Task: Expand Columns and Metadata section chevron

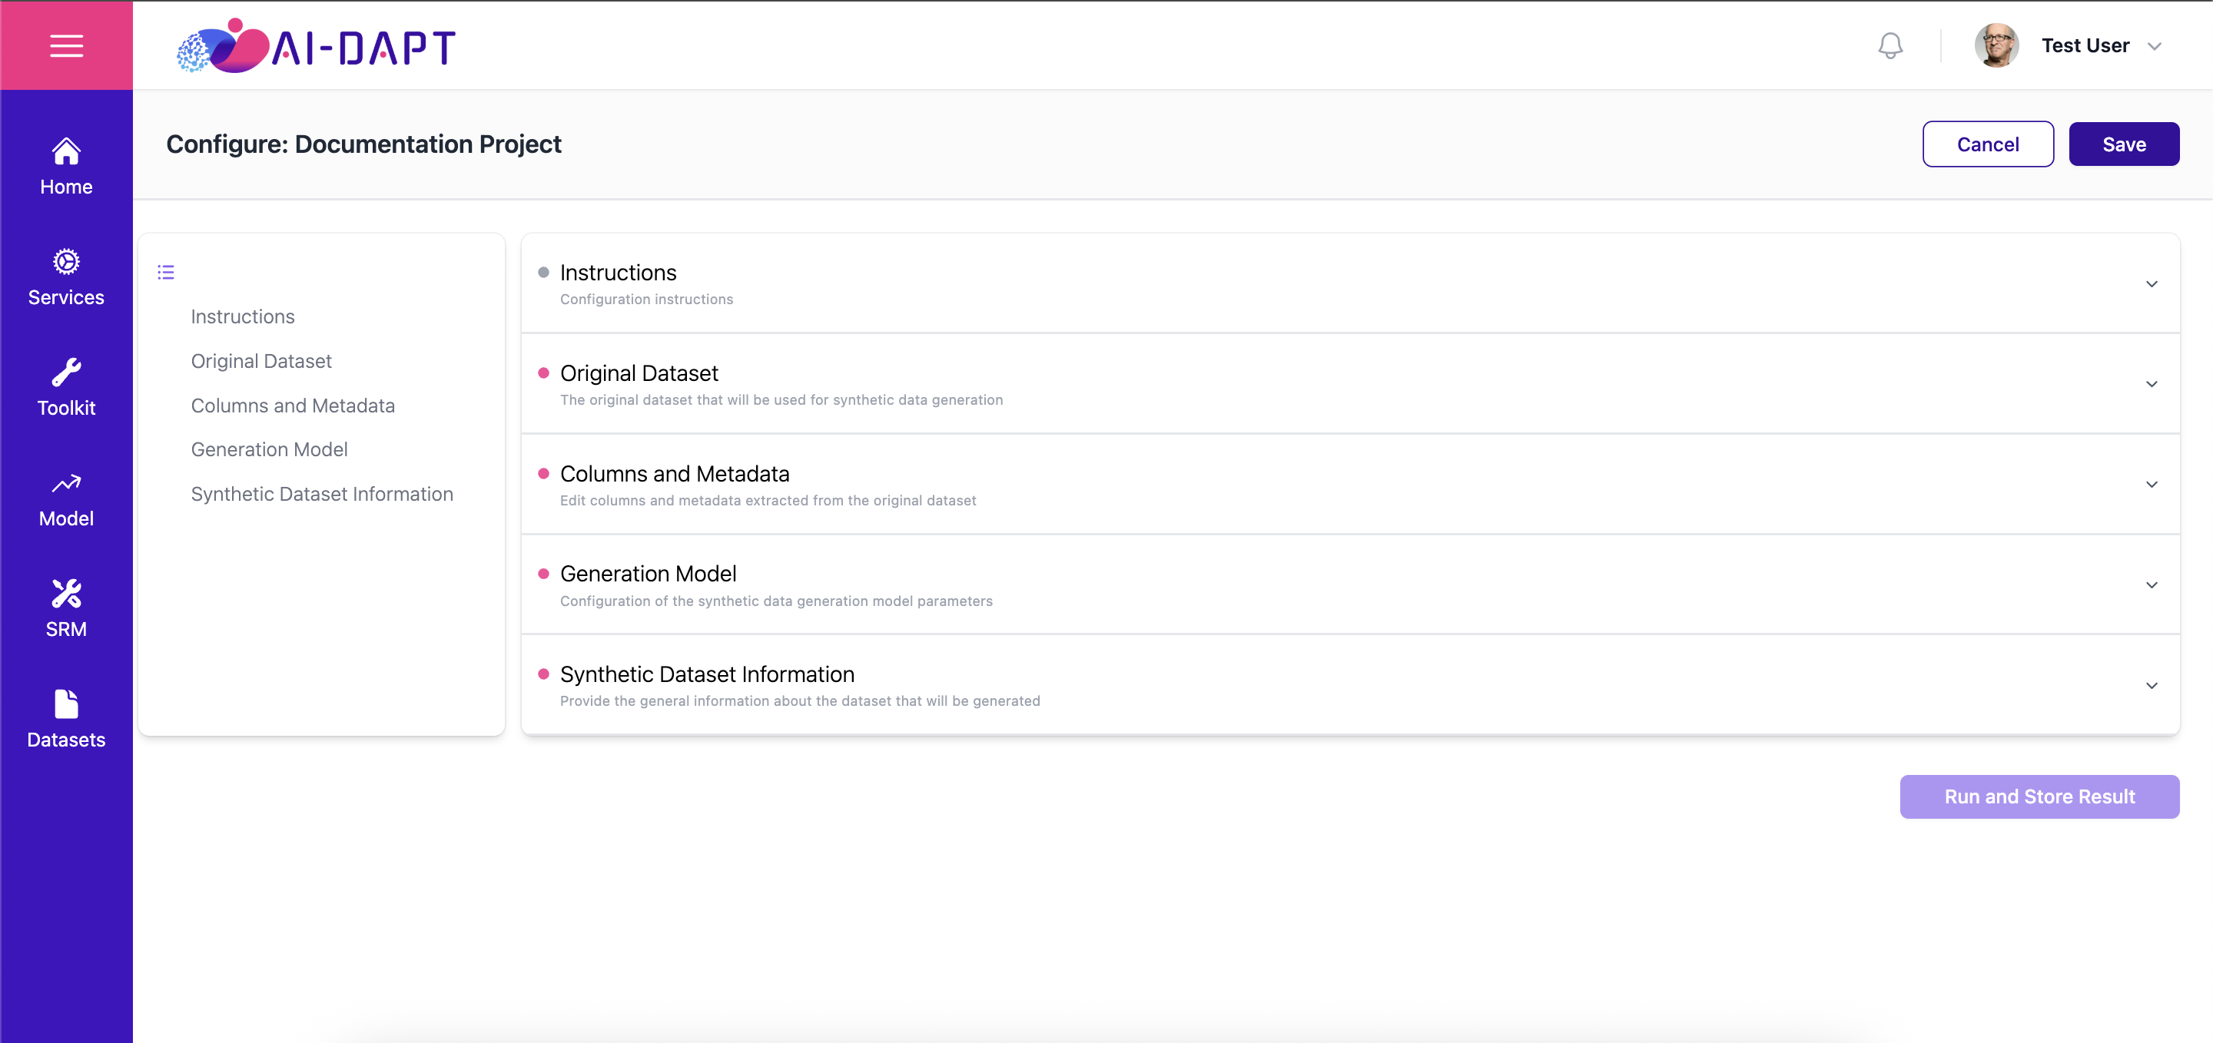Action: click(x=2152, y=484)
